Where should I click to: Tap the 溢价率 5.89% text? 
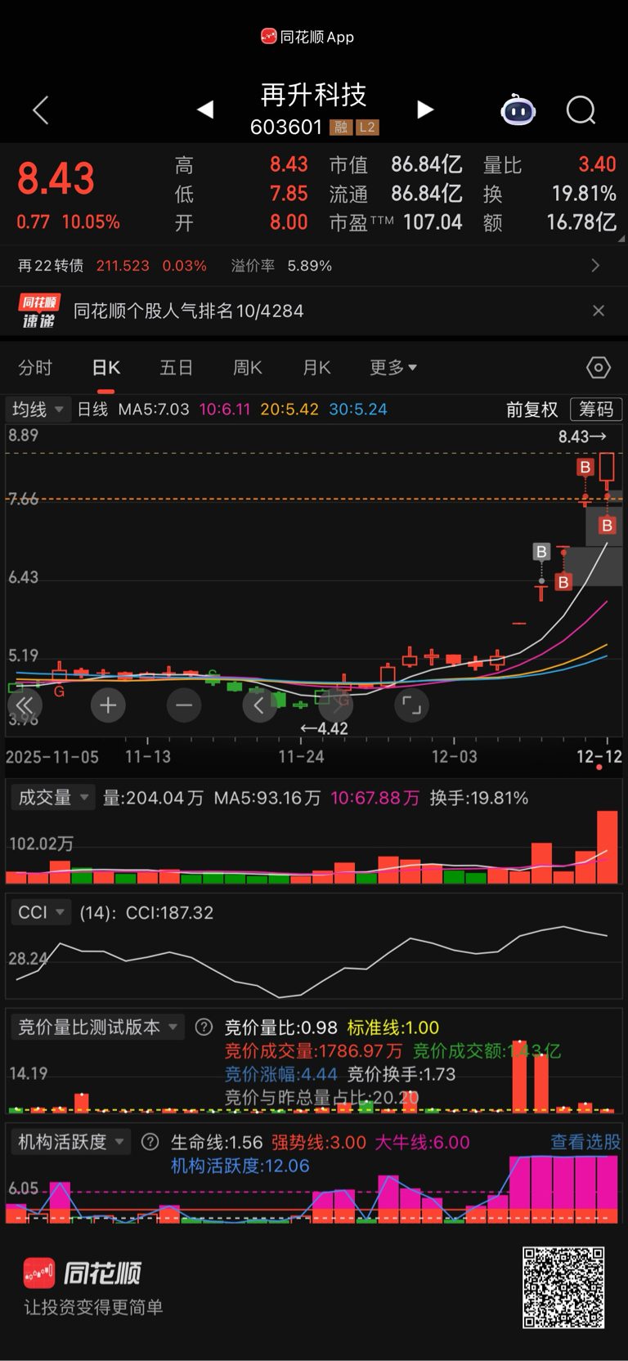[x=281, y=266]
